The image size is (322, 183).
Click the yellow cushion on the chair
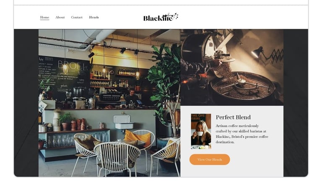pos(138,137)
